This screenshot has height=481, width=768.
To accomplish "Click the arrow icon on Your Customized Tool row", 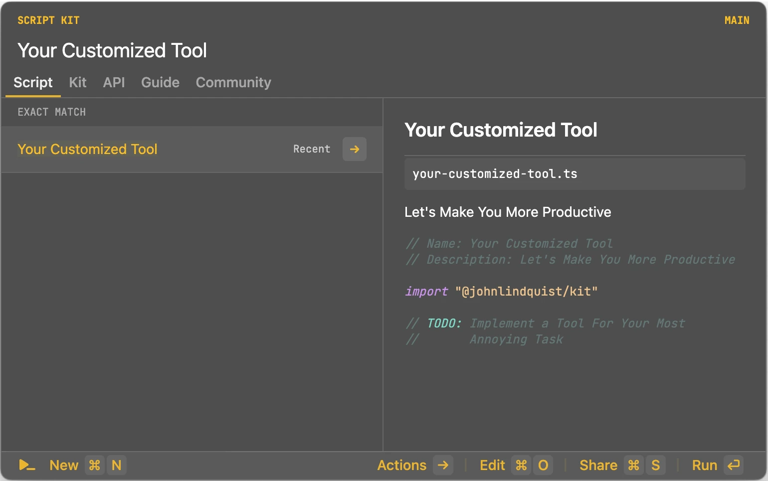I will coord(355,149).
